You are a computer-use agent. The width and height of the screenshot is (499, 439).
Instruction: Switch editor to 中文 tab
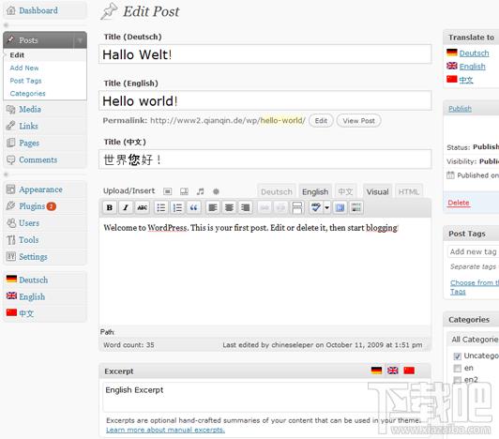tap(345, 191)
